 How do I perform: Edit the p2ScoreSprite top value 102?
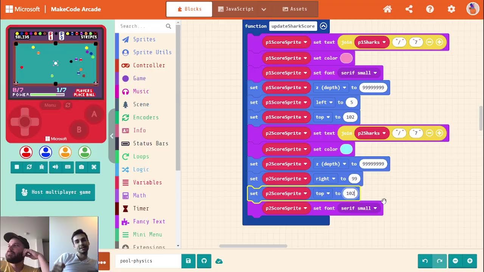point(351,193)
